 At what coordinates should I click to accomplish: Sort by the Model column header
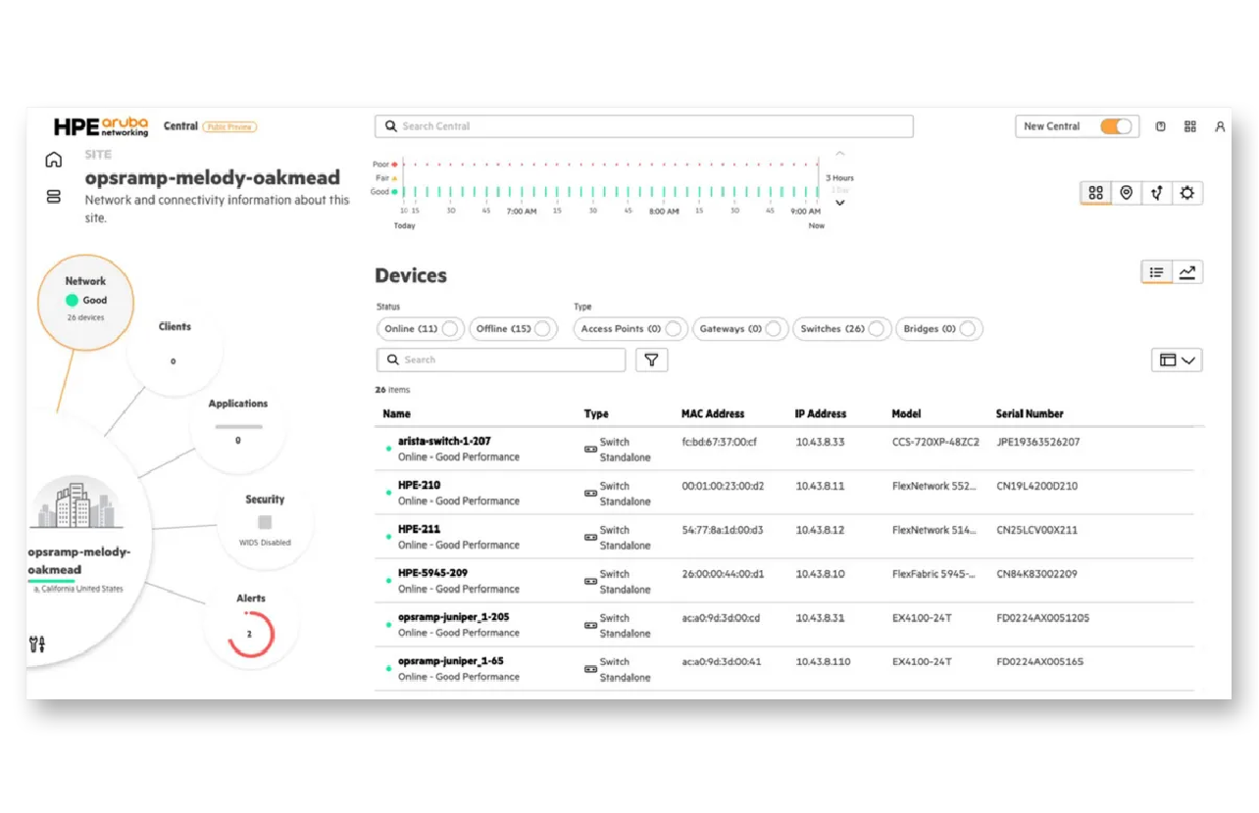point(906,413)
